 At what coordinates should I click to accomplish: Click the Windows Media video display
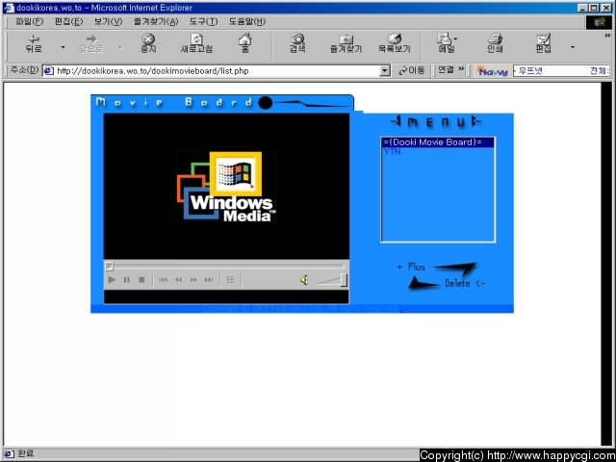(x=226, y=186)
